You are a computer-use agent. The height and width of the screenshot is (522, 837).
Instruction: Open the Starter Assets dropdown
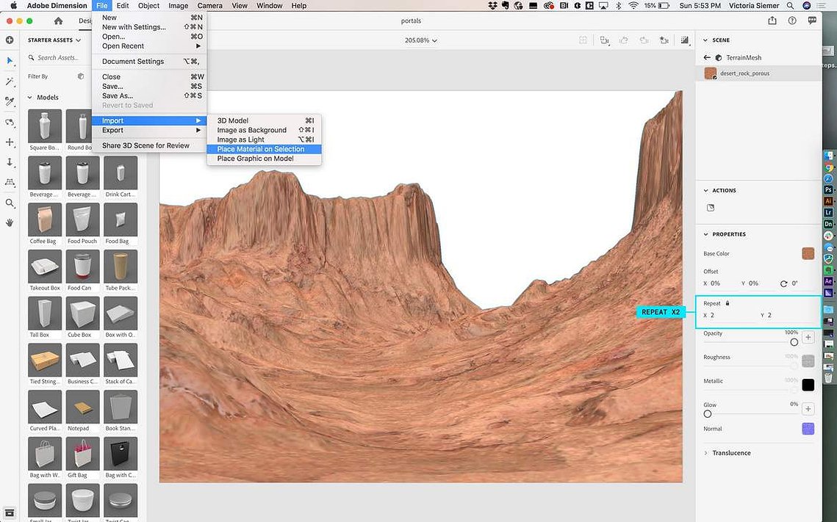(54, 40)
